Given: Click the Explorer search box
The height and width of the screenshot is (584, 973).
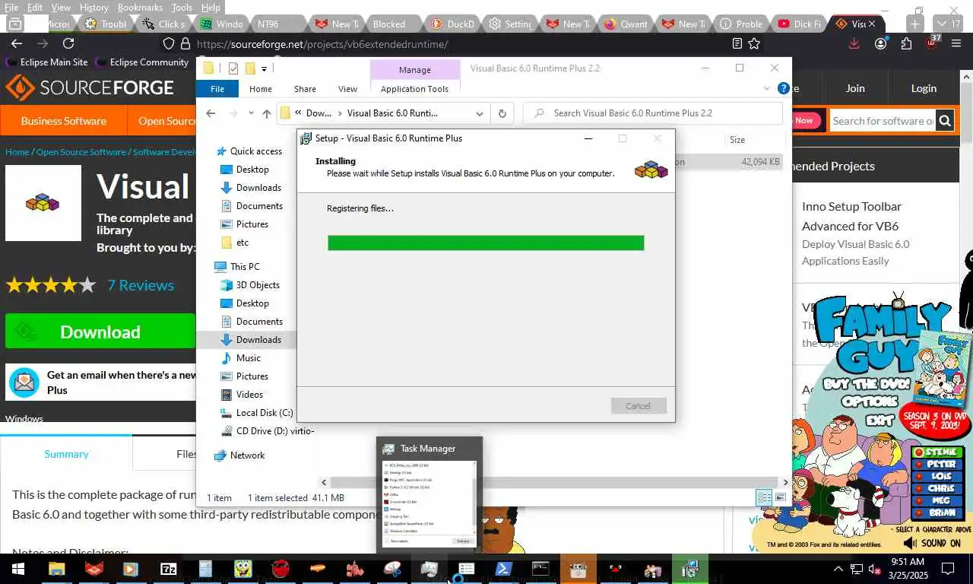Looking at the screenshot, I should coord(653,113).
